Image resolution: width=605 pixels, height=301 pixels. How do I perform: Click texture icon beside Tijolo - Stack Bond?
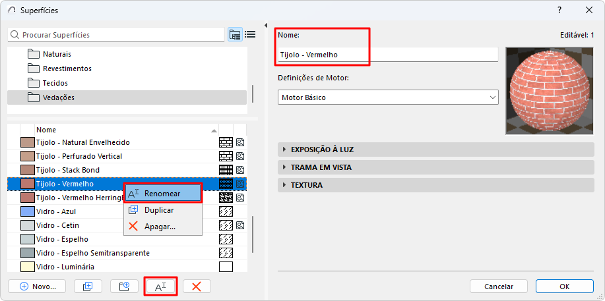[240, 170]
